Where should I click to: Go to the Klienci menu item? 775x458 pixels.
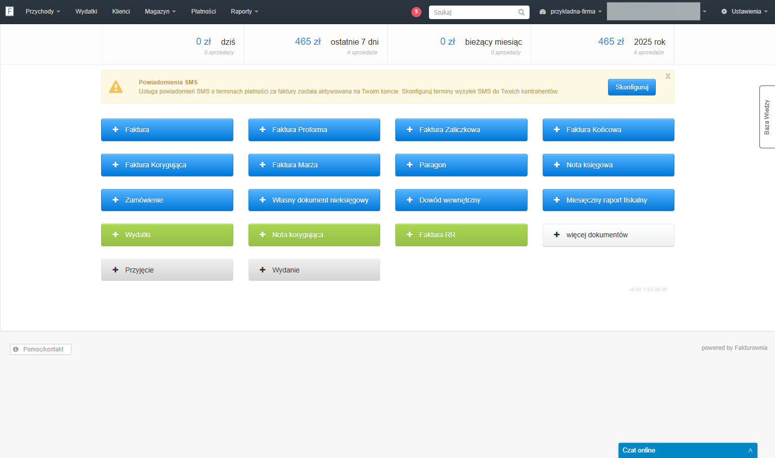[x=121, y=12]
